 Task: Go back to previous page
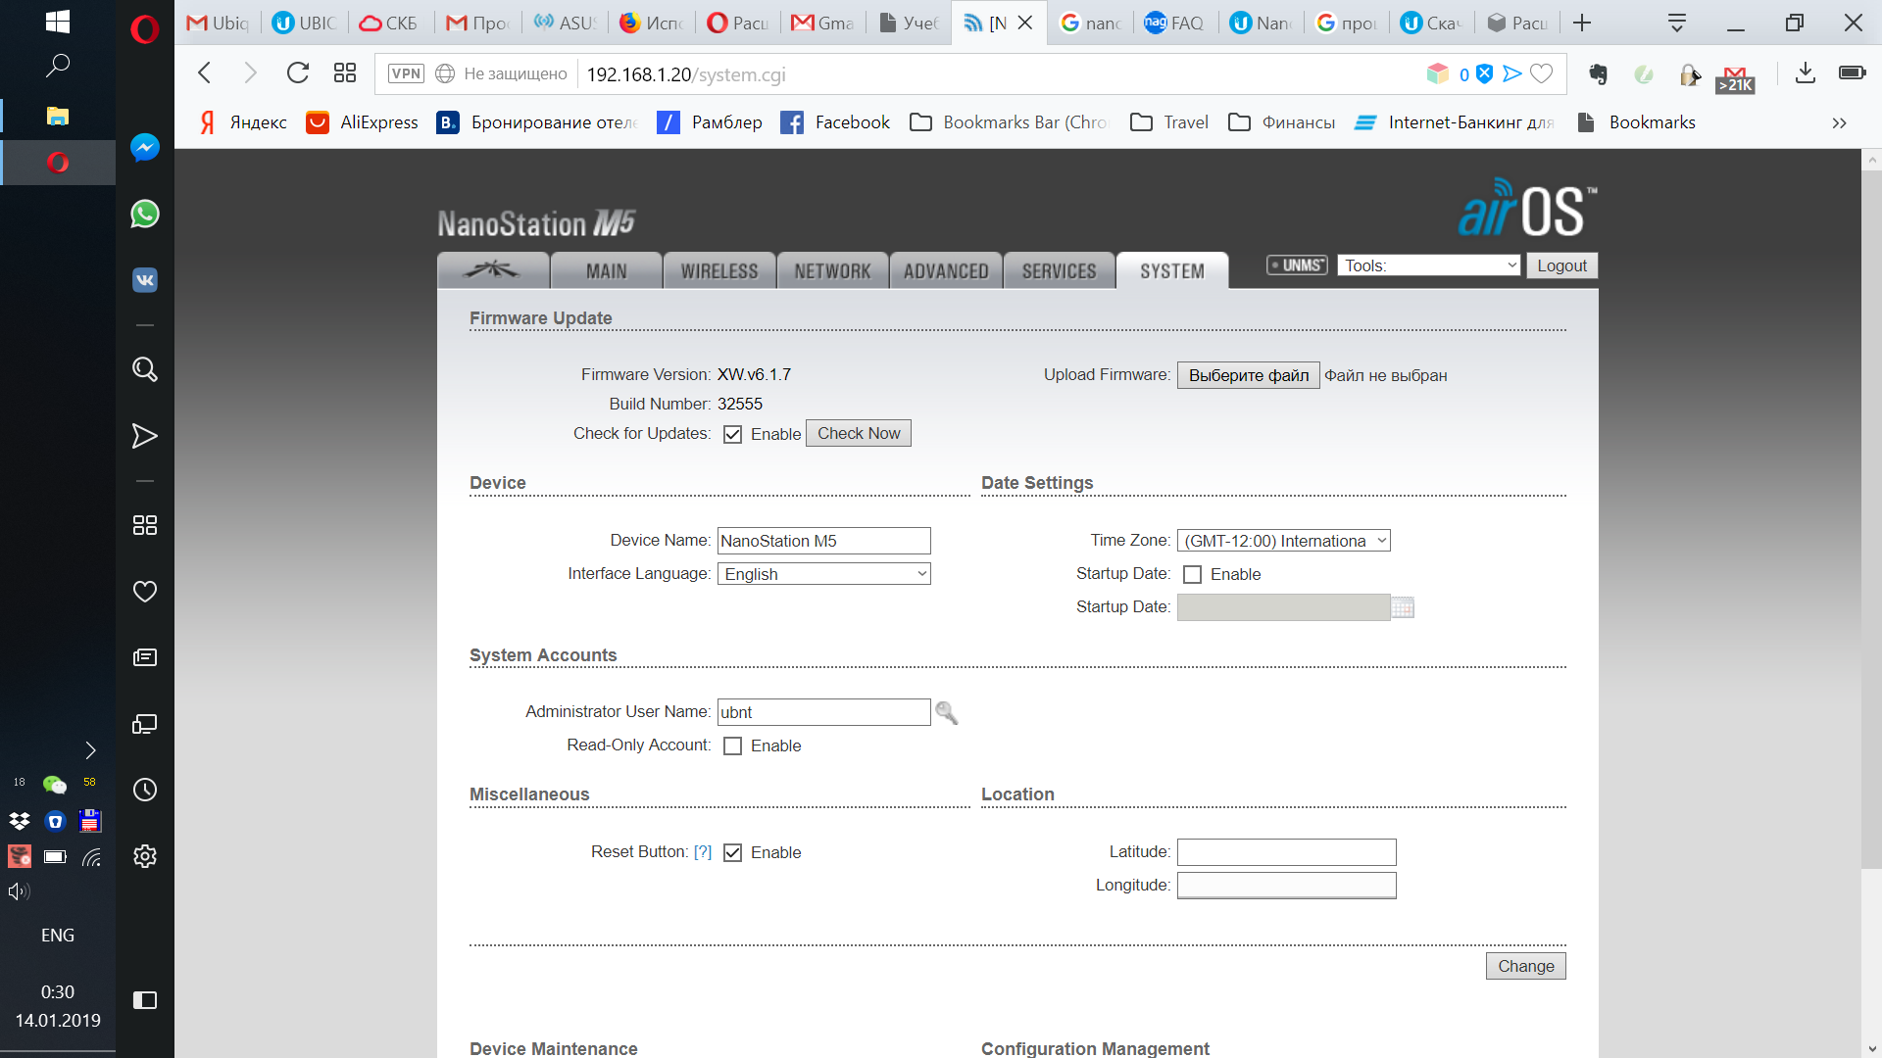[205, 73]
